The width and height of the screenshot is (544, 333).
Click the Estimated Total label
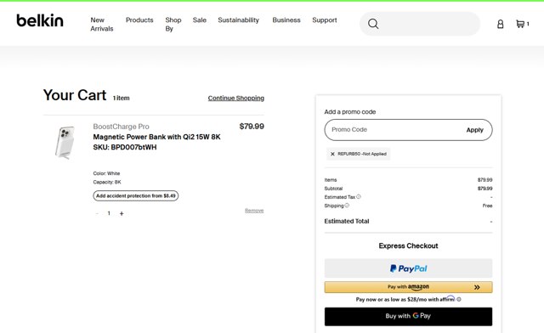pos(347,222)
